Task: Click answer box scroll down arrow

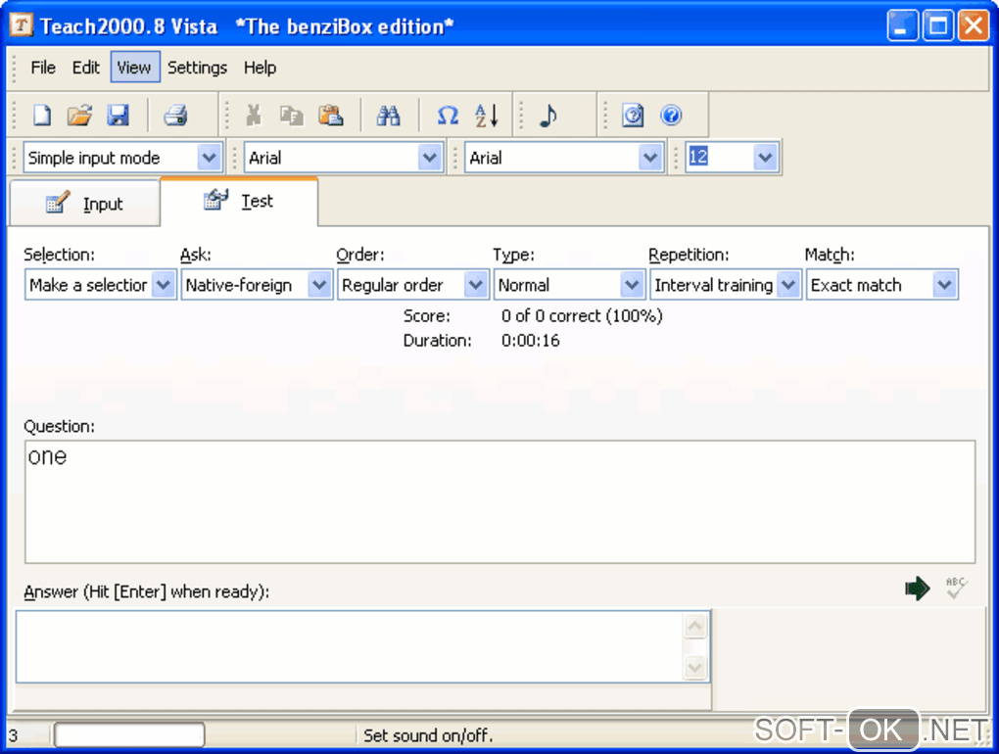Action: pyautogui.click(x=695, y=668)
